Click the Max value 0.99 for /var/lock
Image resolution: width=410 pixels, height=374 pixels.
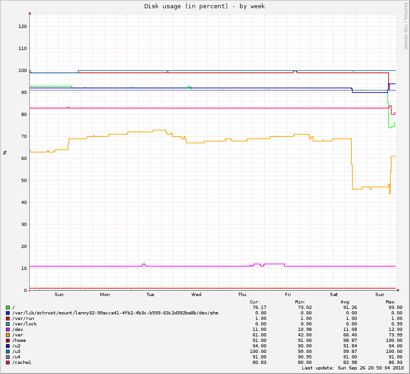tap(397, 324)
